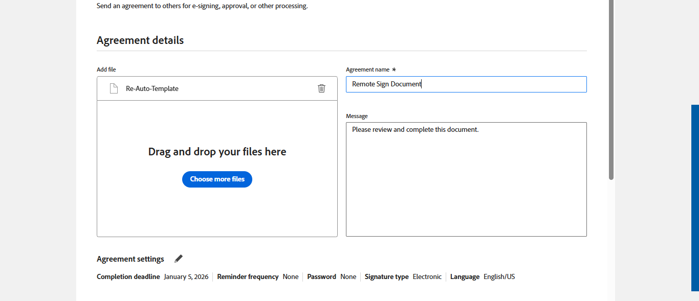
Task: Click the 'Drag and drop your files here' heading
Action: 217,152
